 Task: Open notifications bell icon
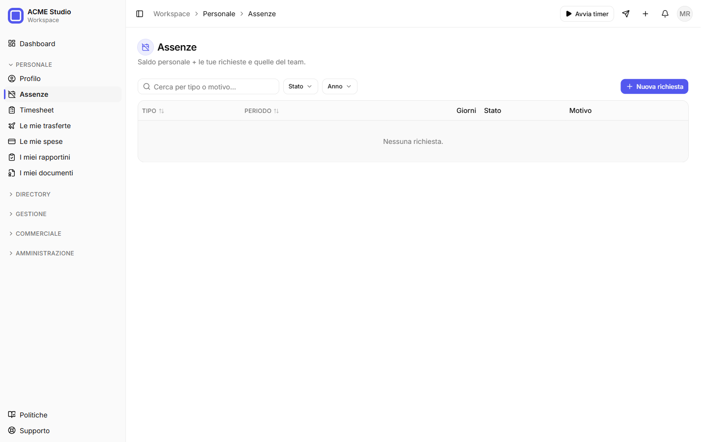665,14
